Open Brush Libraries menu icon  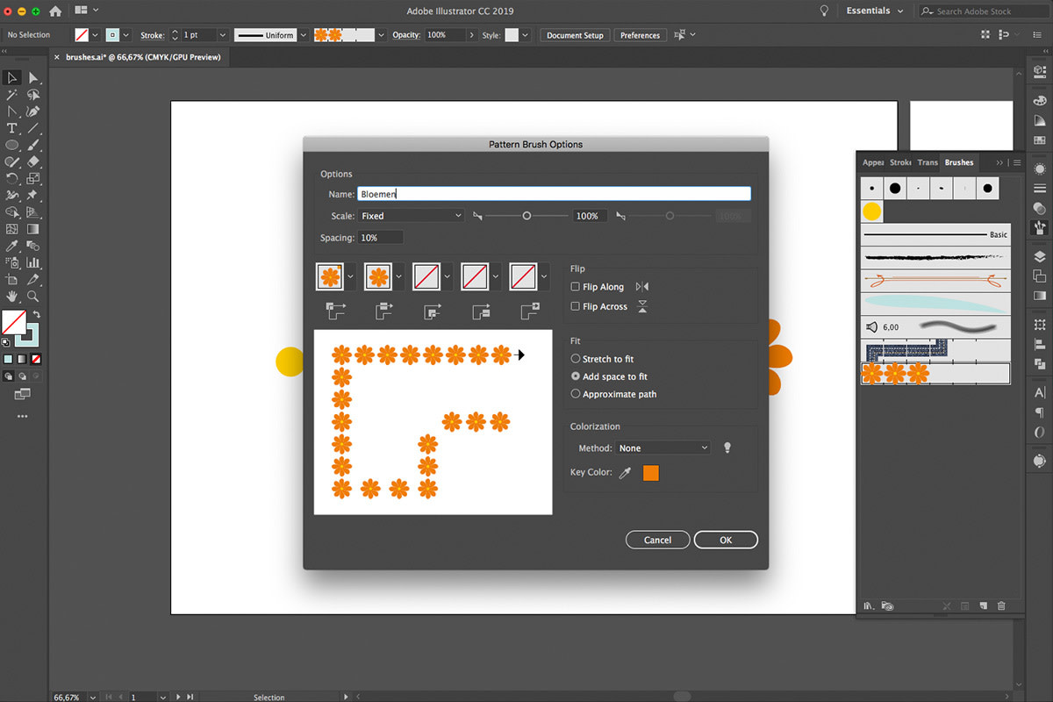click(869, 605)
